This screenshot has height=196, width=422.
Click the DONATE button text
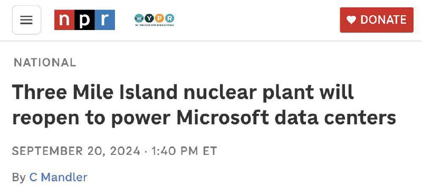pyautogui.click(x=383, y=20)
